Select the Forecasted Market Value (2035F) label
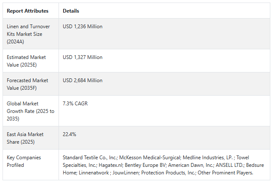 coord(27,84)
